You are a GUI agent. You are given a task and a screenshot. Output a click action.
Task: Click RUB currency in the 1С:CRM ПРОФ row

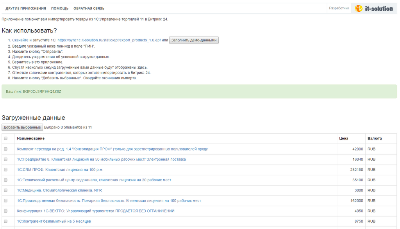pyautogui.click(x=371, y=170)
